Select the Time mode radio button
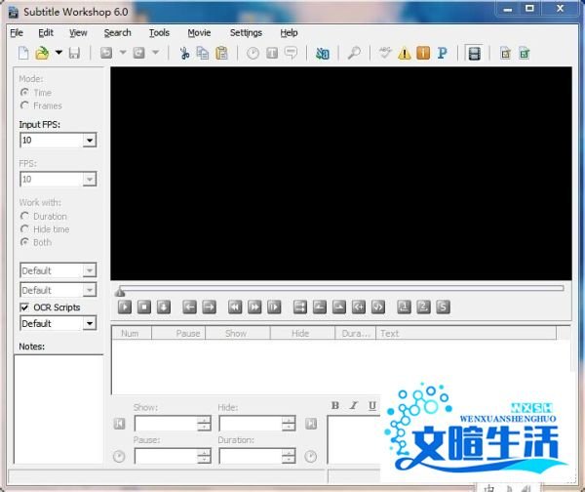Screen dimensions: 585x492 pos(24,93)
